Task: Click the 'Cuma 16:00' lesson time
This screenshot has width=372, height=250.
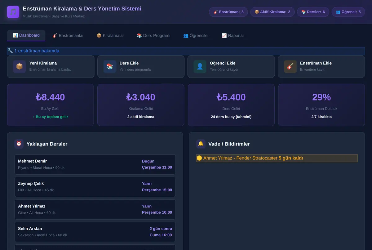Action: [x=161, y=235]
